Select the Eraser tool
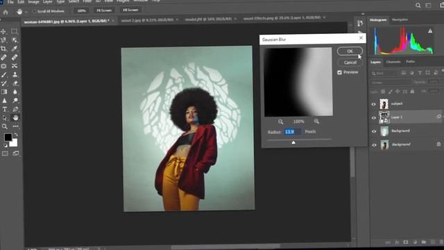Screen dimensions: 444x250 coord(15,83)
